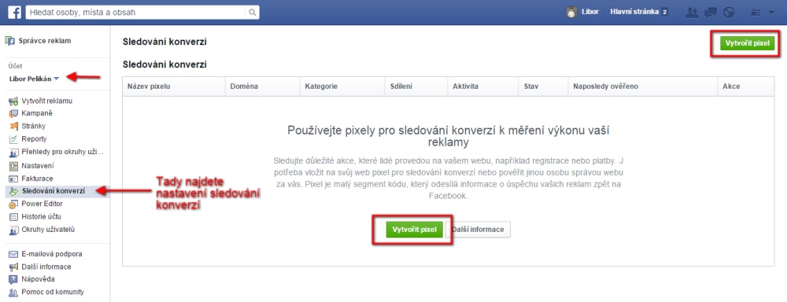Open Správce reklam link
Image resolution: width=787 pixels, height=302 pixels.
pos(45,41)
